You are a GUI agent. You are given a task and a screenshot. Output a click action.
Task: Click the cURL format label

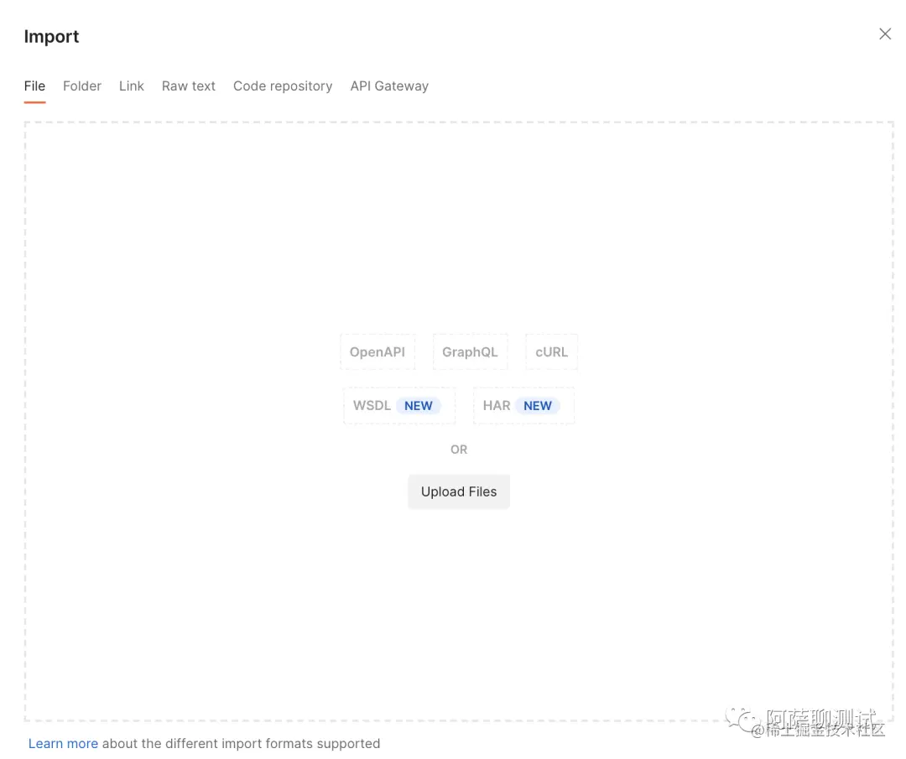point(551,351)
